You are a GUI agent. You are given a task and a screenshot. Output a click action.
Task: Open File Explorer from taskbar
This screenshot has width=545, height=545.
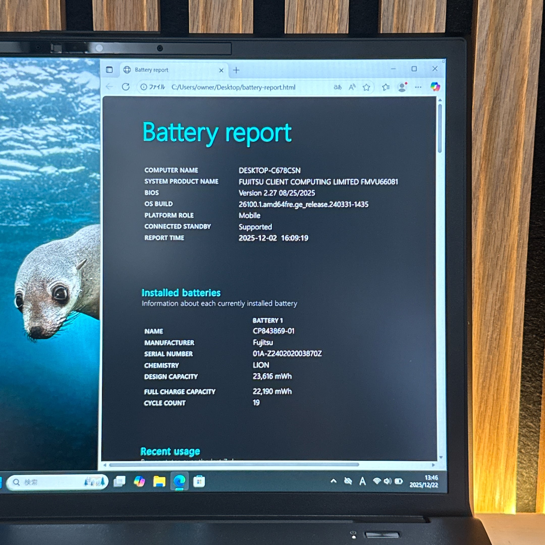coord(159,481)
